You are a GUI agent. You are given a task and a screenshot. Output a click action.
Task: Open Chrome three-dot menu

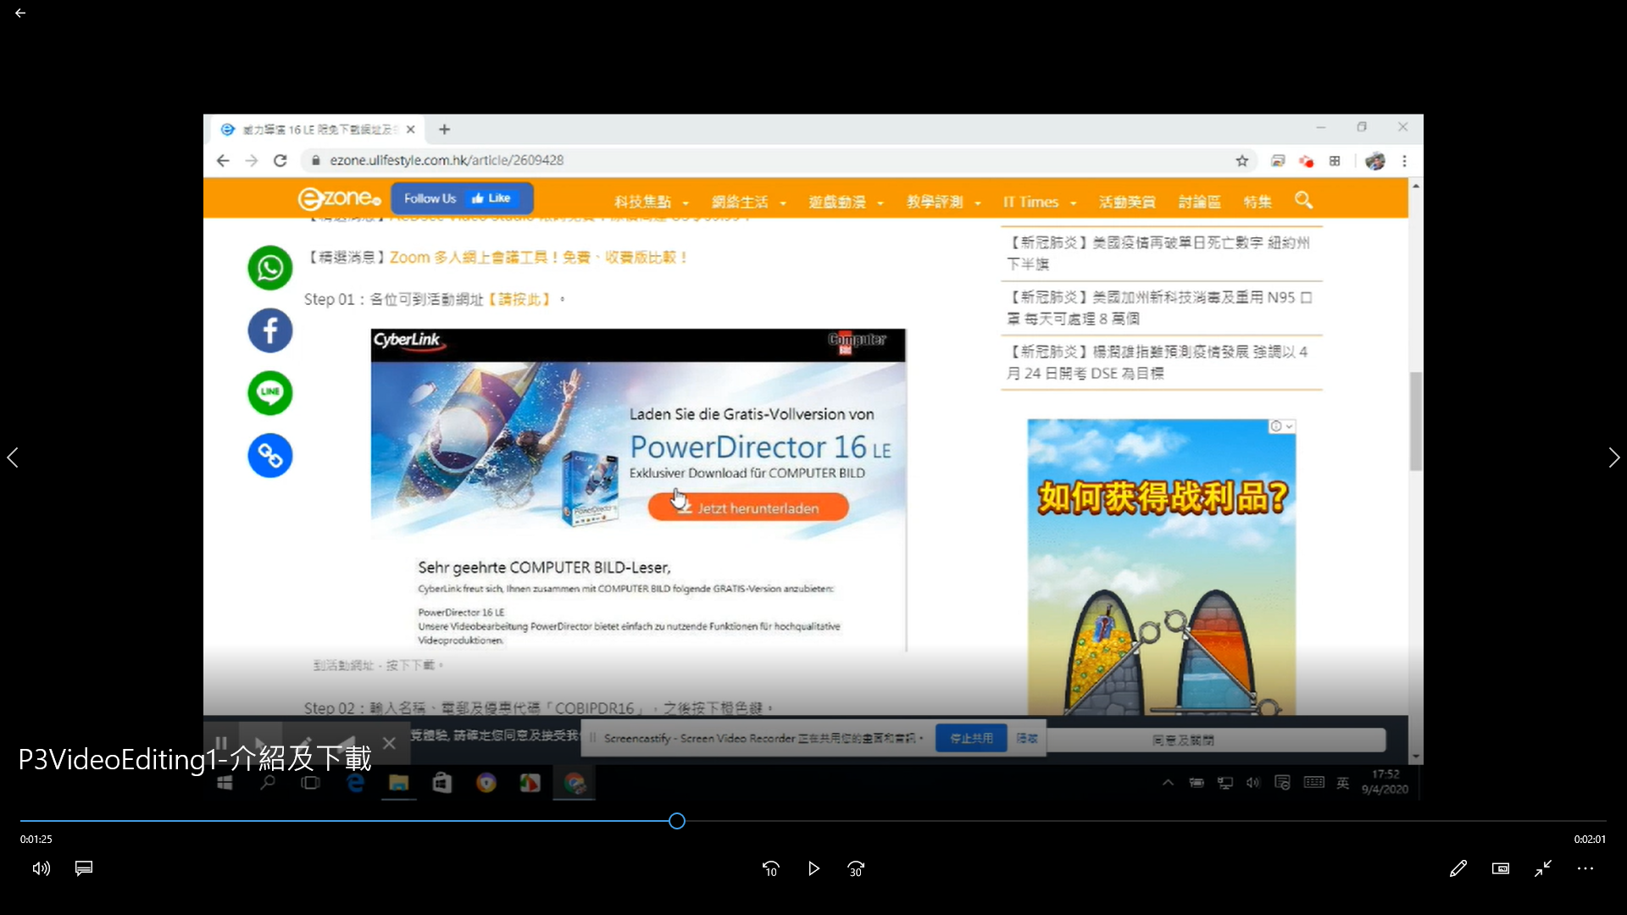1404,161
